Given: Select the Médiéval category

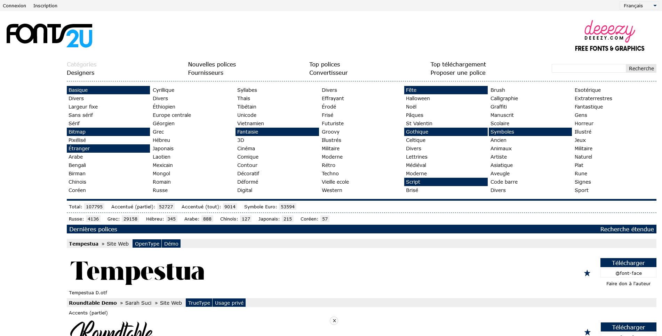Looking at the screenshot, I should click(416, 165).
